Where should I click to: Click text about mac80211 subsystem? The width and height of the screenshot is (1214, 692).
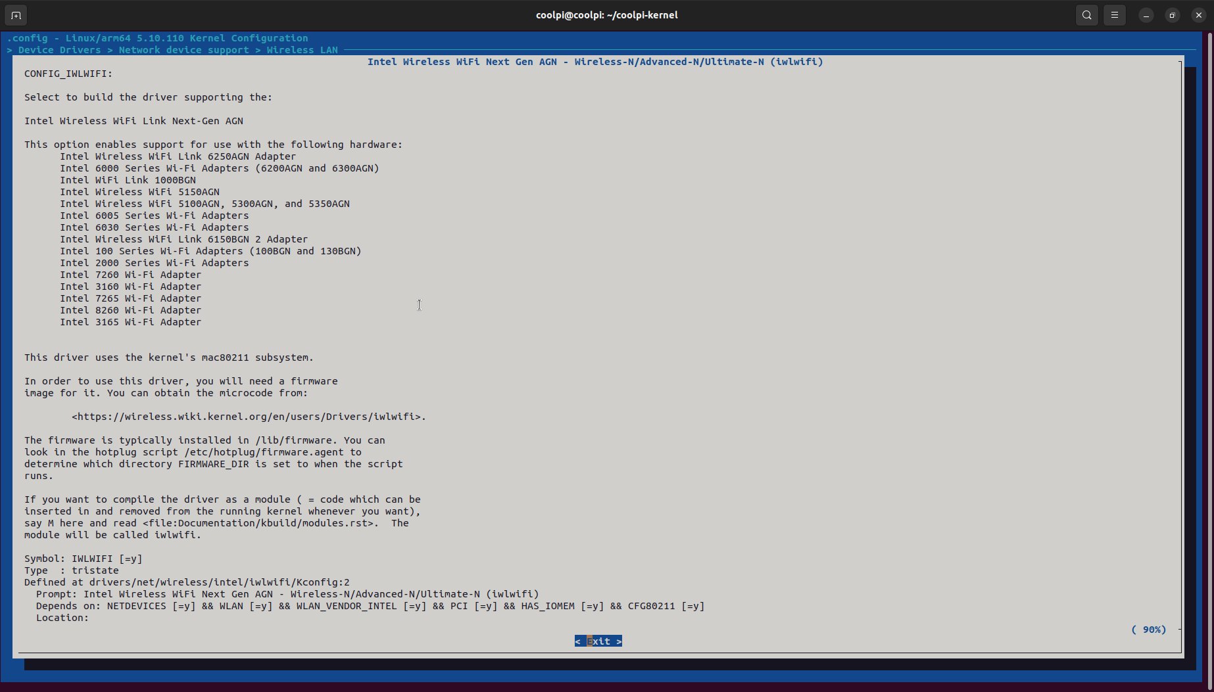coord(169,358)
